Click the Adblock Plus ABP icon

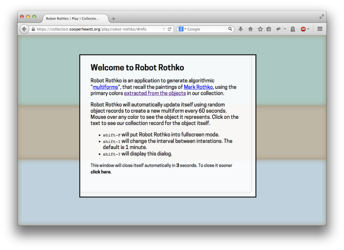[x=303, y=29]
